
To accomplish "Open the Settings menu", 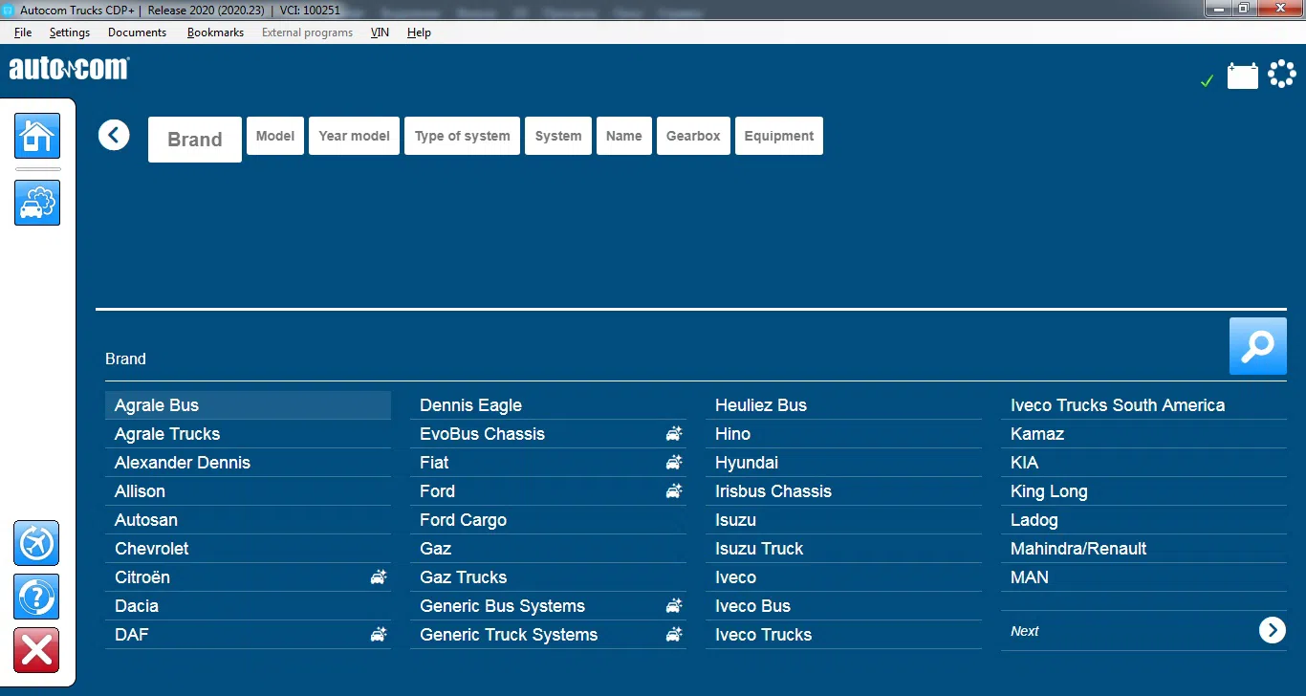I will 70,33.
